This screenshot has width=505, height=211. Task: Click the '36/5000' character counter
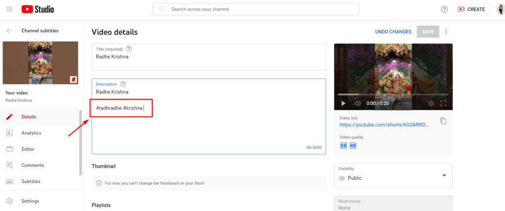(314, 147)
